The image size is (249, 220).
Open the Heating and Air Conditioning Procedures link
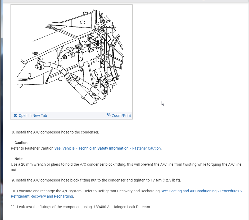pos(201,191)
